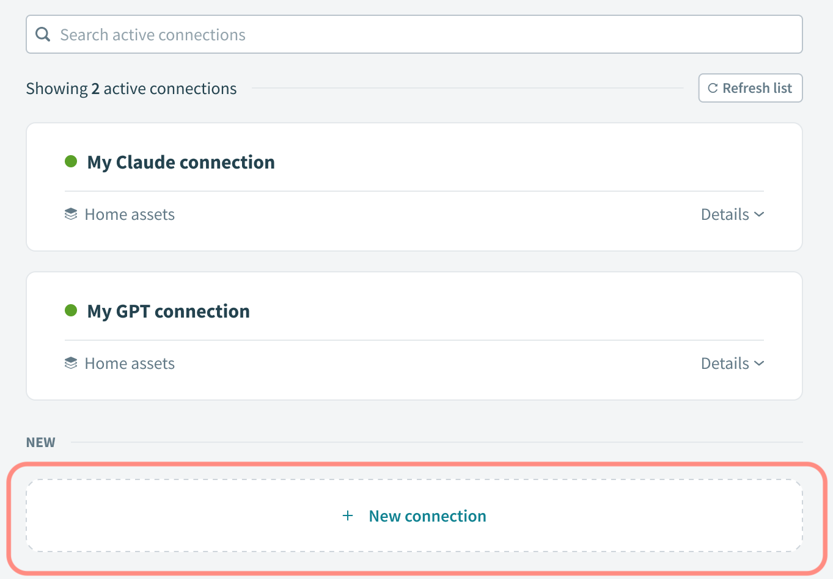This screenshot has width=833, height=579.
Task: Toggle the active status indicator on My GPT connection
Action: (x=71, y=310)
